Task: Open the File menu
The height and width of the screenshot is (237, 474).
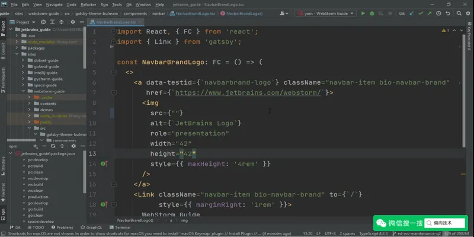Action: (14, 5)
